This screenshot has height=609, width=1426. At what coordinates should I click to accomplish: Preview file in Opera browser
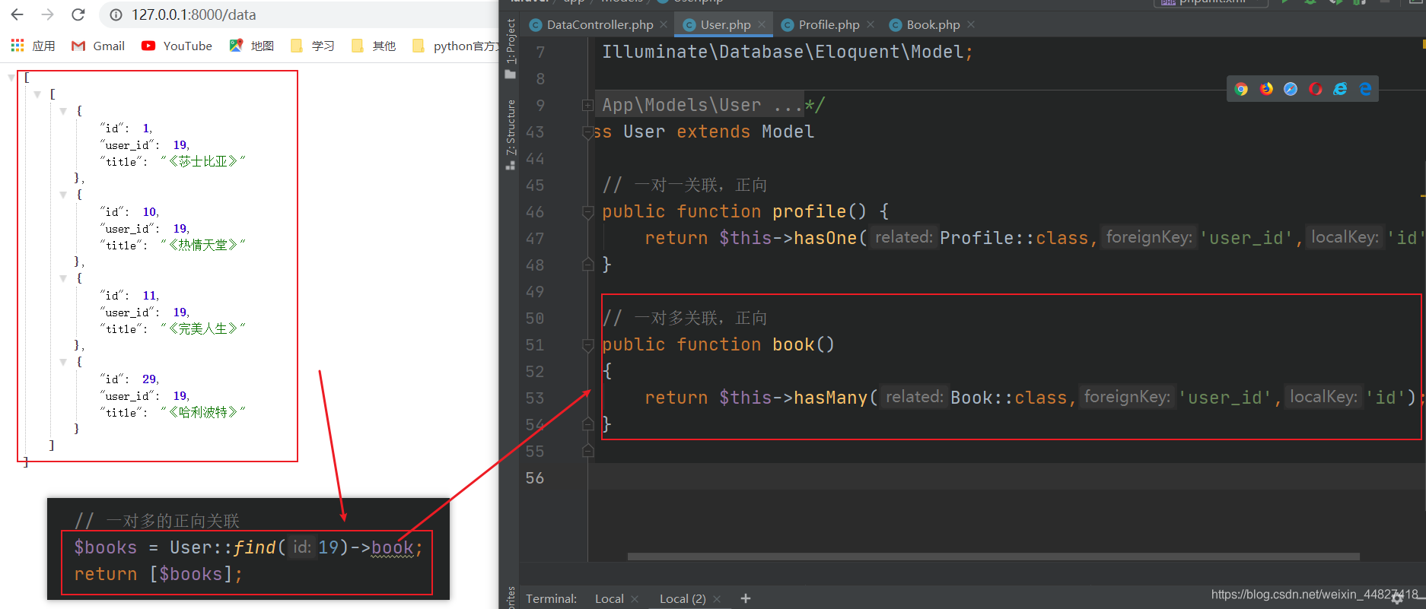pos(1316,89)
